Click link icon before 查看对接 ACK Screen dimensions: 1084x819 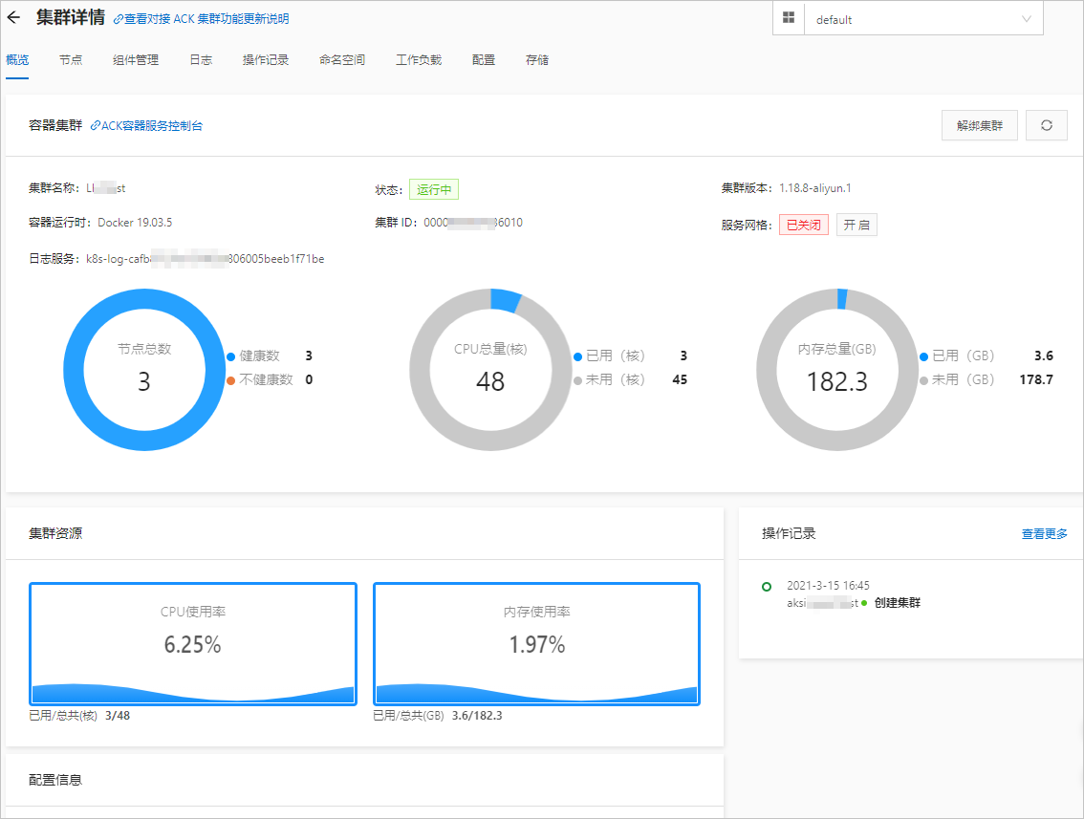[119, 19]
